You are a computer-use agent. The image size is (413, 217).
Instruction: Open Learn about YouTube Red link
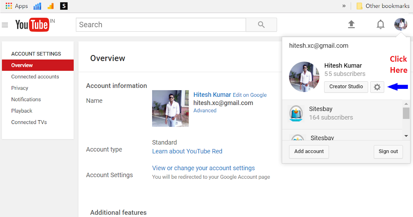[187, 151]
